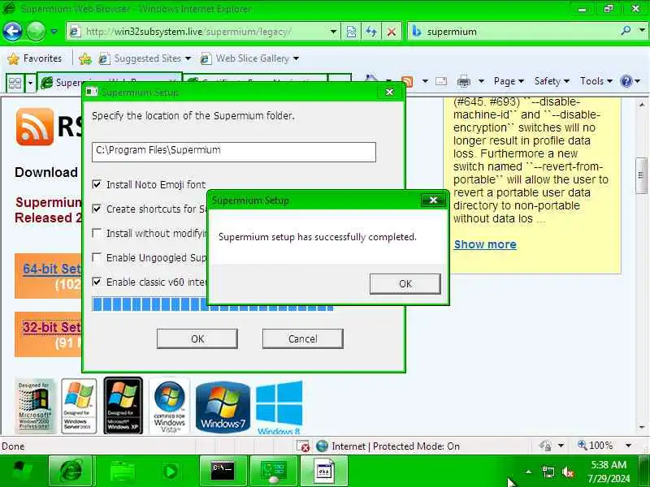
Task: Open the Command Prompt taskbar icon
Action: tap(223, 471)
